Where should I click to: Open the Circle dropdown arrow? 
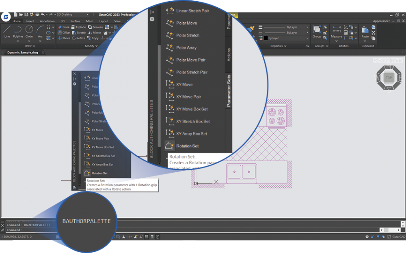tap(29, 41)
